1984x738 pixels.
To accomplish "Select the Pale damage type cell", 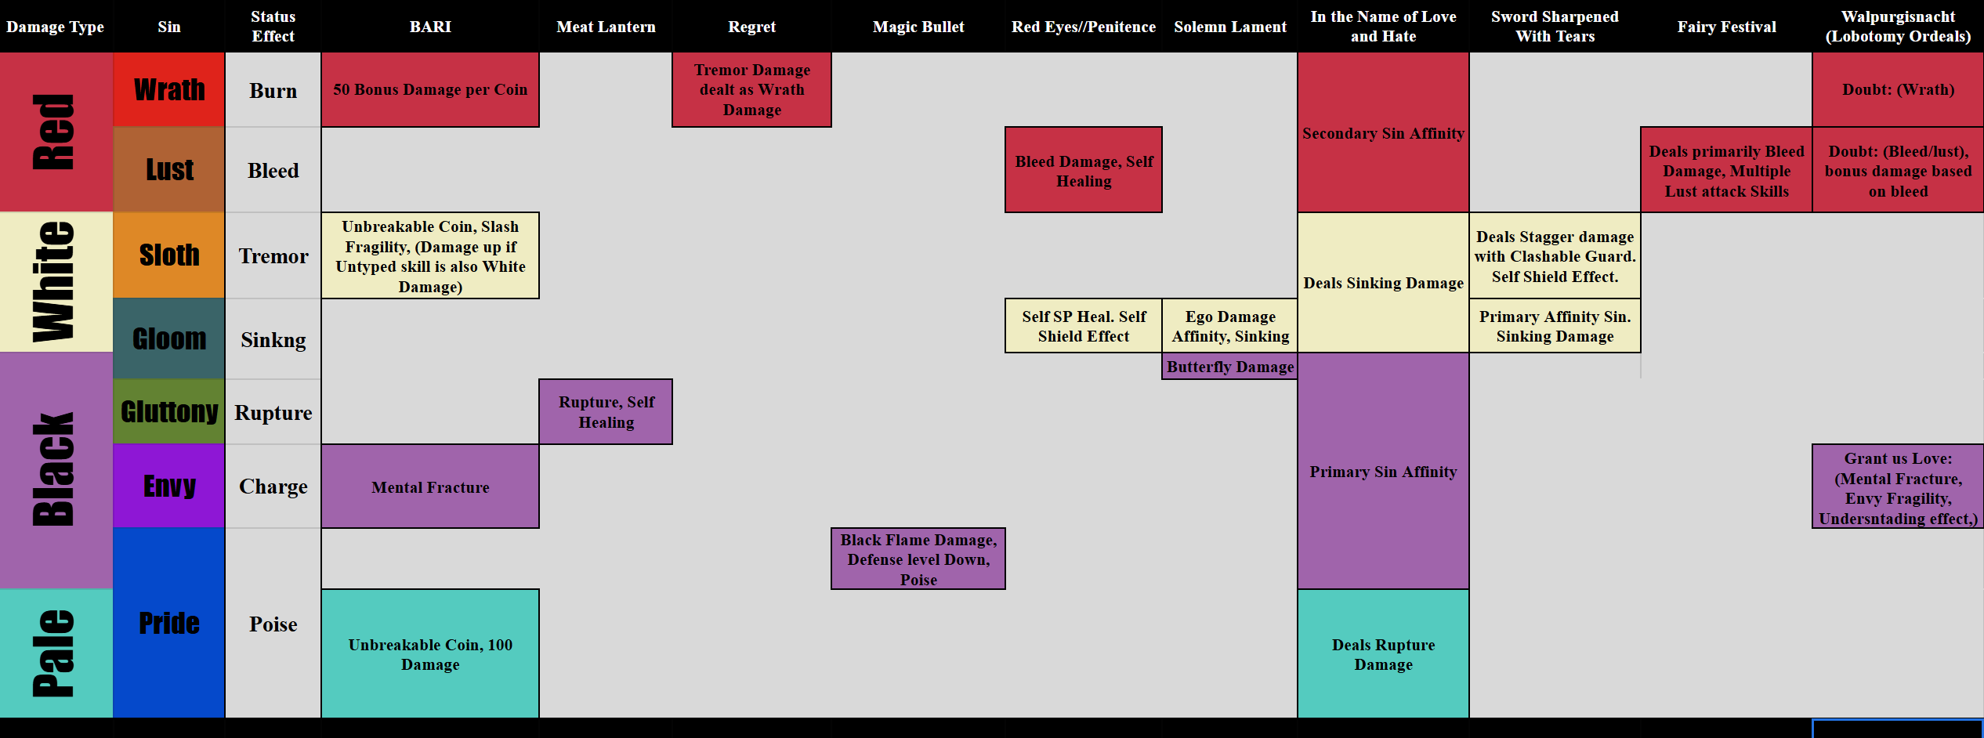I will (x=56, y=653).
